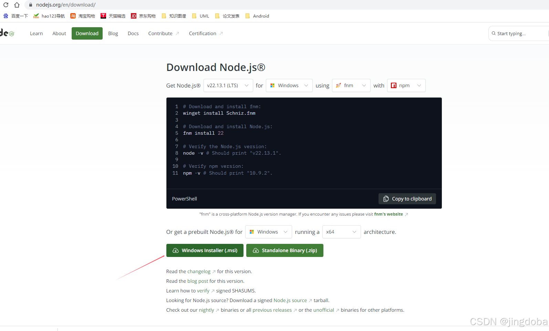Screen dimensions: 549x331
Task: Open the Contribute nav item
Action: click(164, 33)
